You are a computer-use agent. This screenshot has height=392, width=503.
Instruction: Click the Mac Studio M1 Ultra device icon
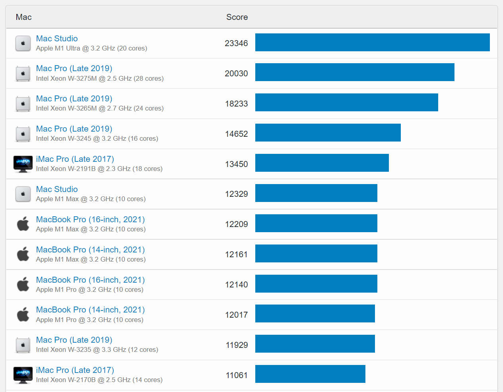tap(23, 43)
